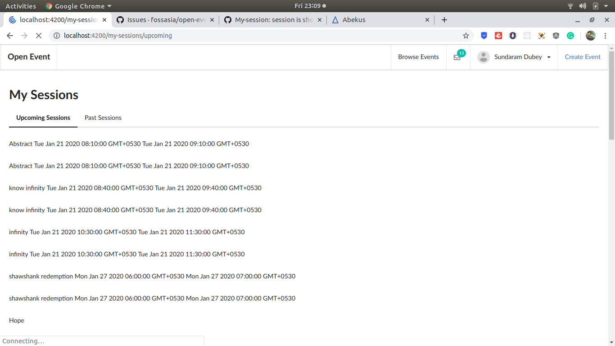Open the green Grammarly extension icon
The height and width of the screenshot is (346, 615).
pos(570,36)
